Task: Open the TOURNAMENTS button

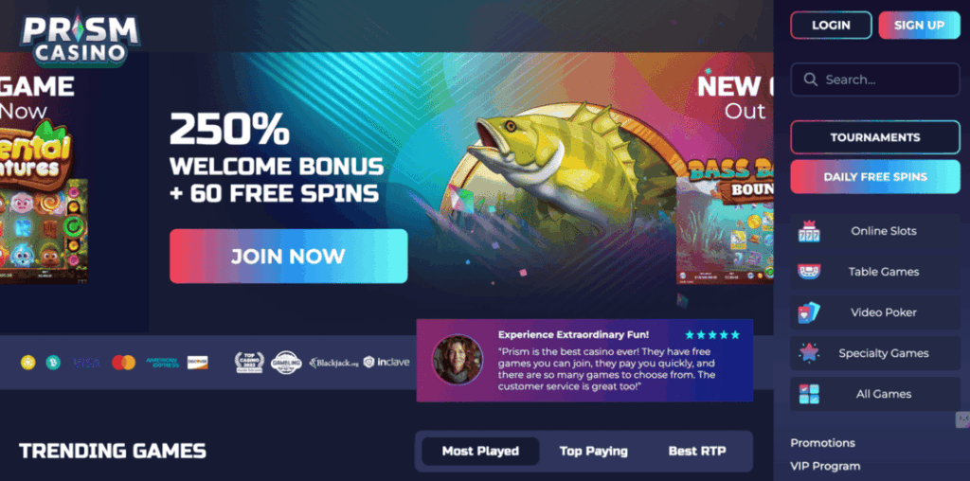Action: (875, 137)
